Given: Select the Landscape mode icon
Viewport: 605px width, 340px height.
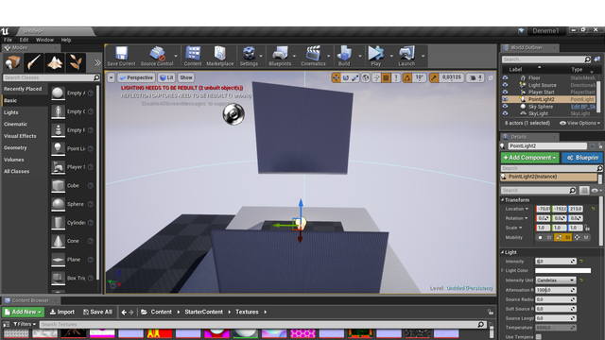Looking at the screenshot, I should coord(55,62).
